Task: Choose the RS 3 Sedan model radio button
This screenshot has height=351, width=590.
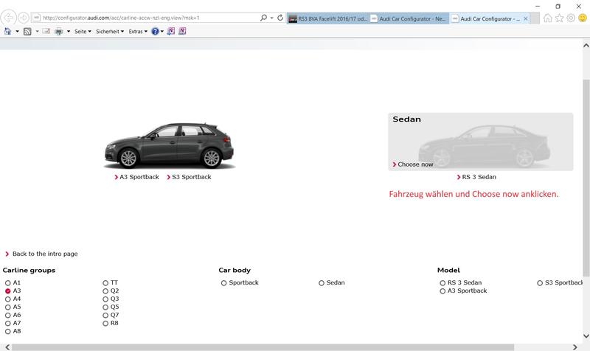Action: [x=442, y=283]
